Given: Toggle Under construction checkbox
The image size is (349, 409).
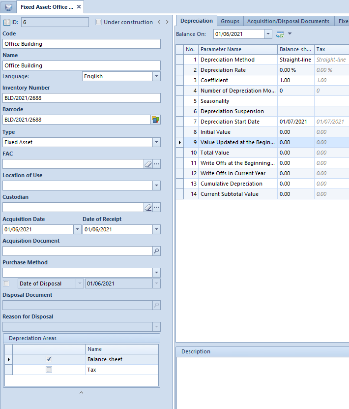Looking at the screenshot, I should (98, 22).
